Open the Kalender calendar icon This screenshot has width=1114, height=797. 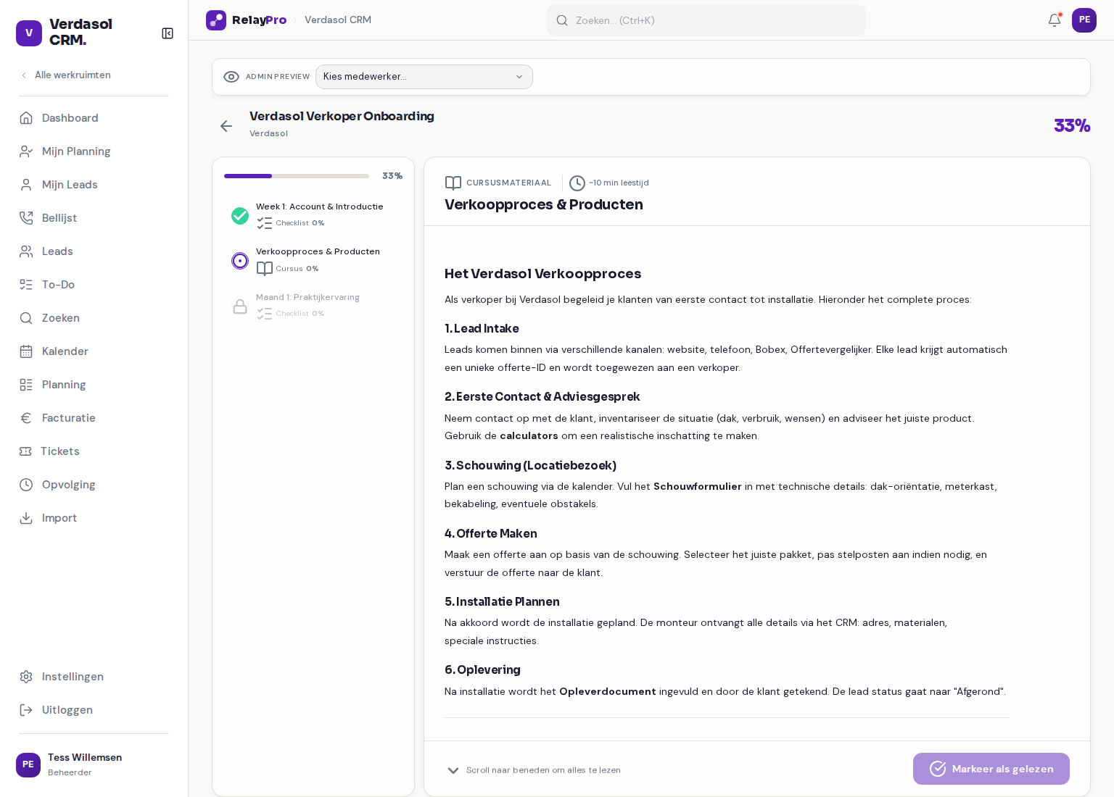coord(26,351)
